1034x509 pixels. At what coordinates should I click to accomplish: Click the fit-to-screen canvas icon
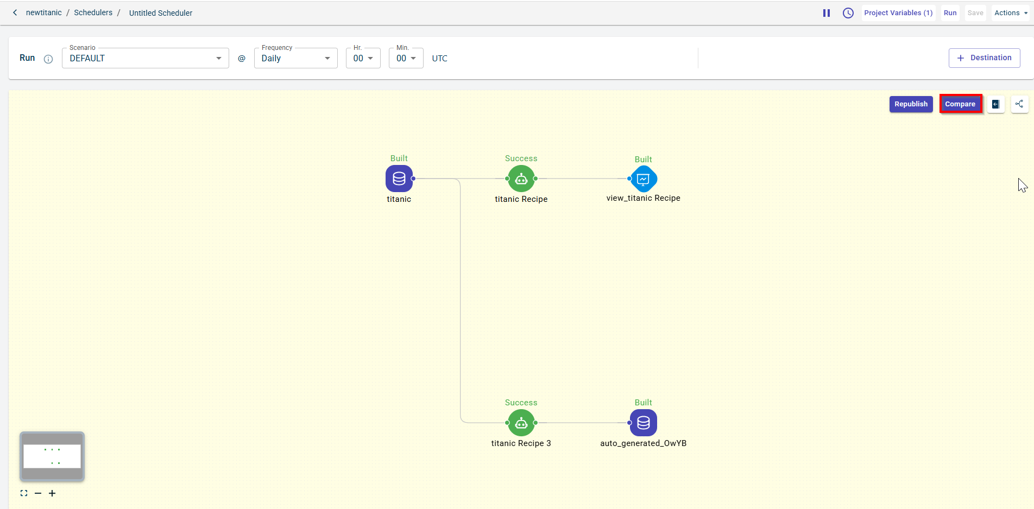click(24, 493)
